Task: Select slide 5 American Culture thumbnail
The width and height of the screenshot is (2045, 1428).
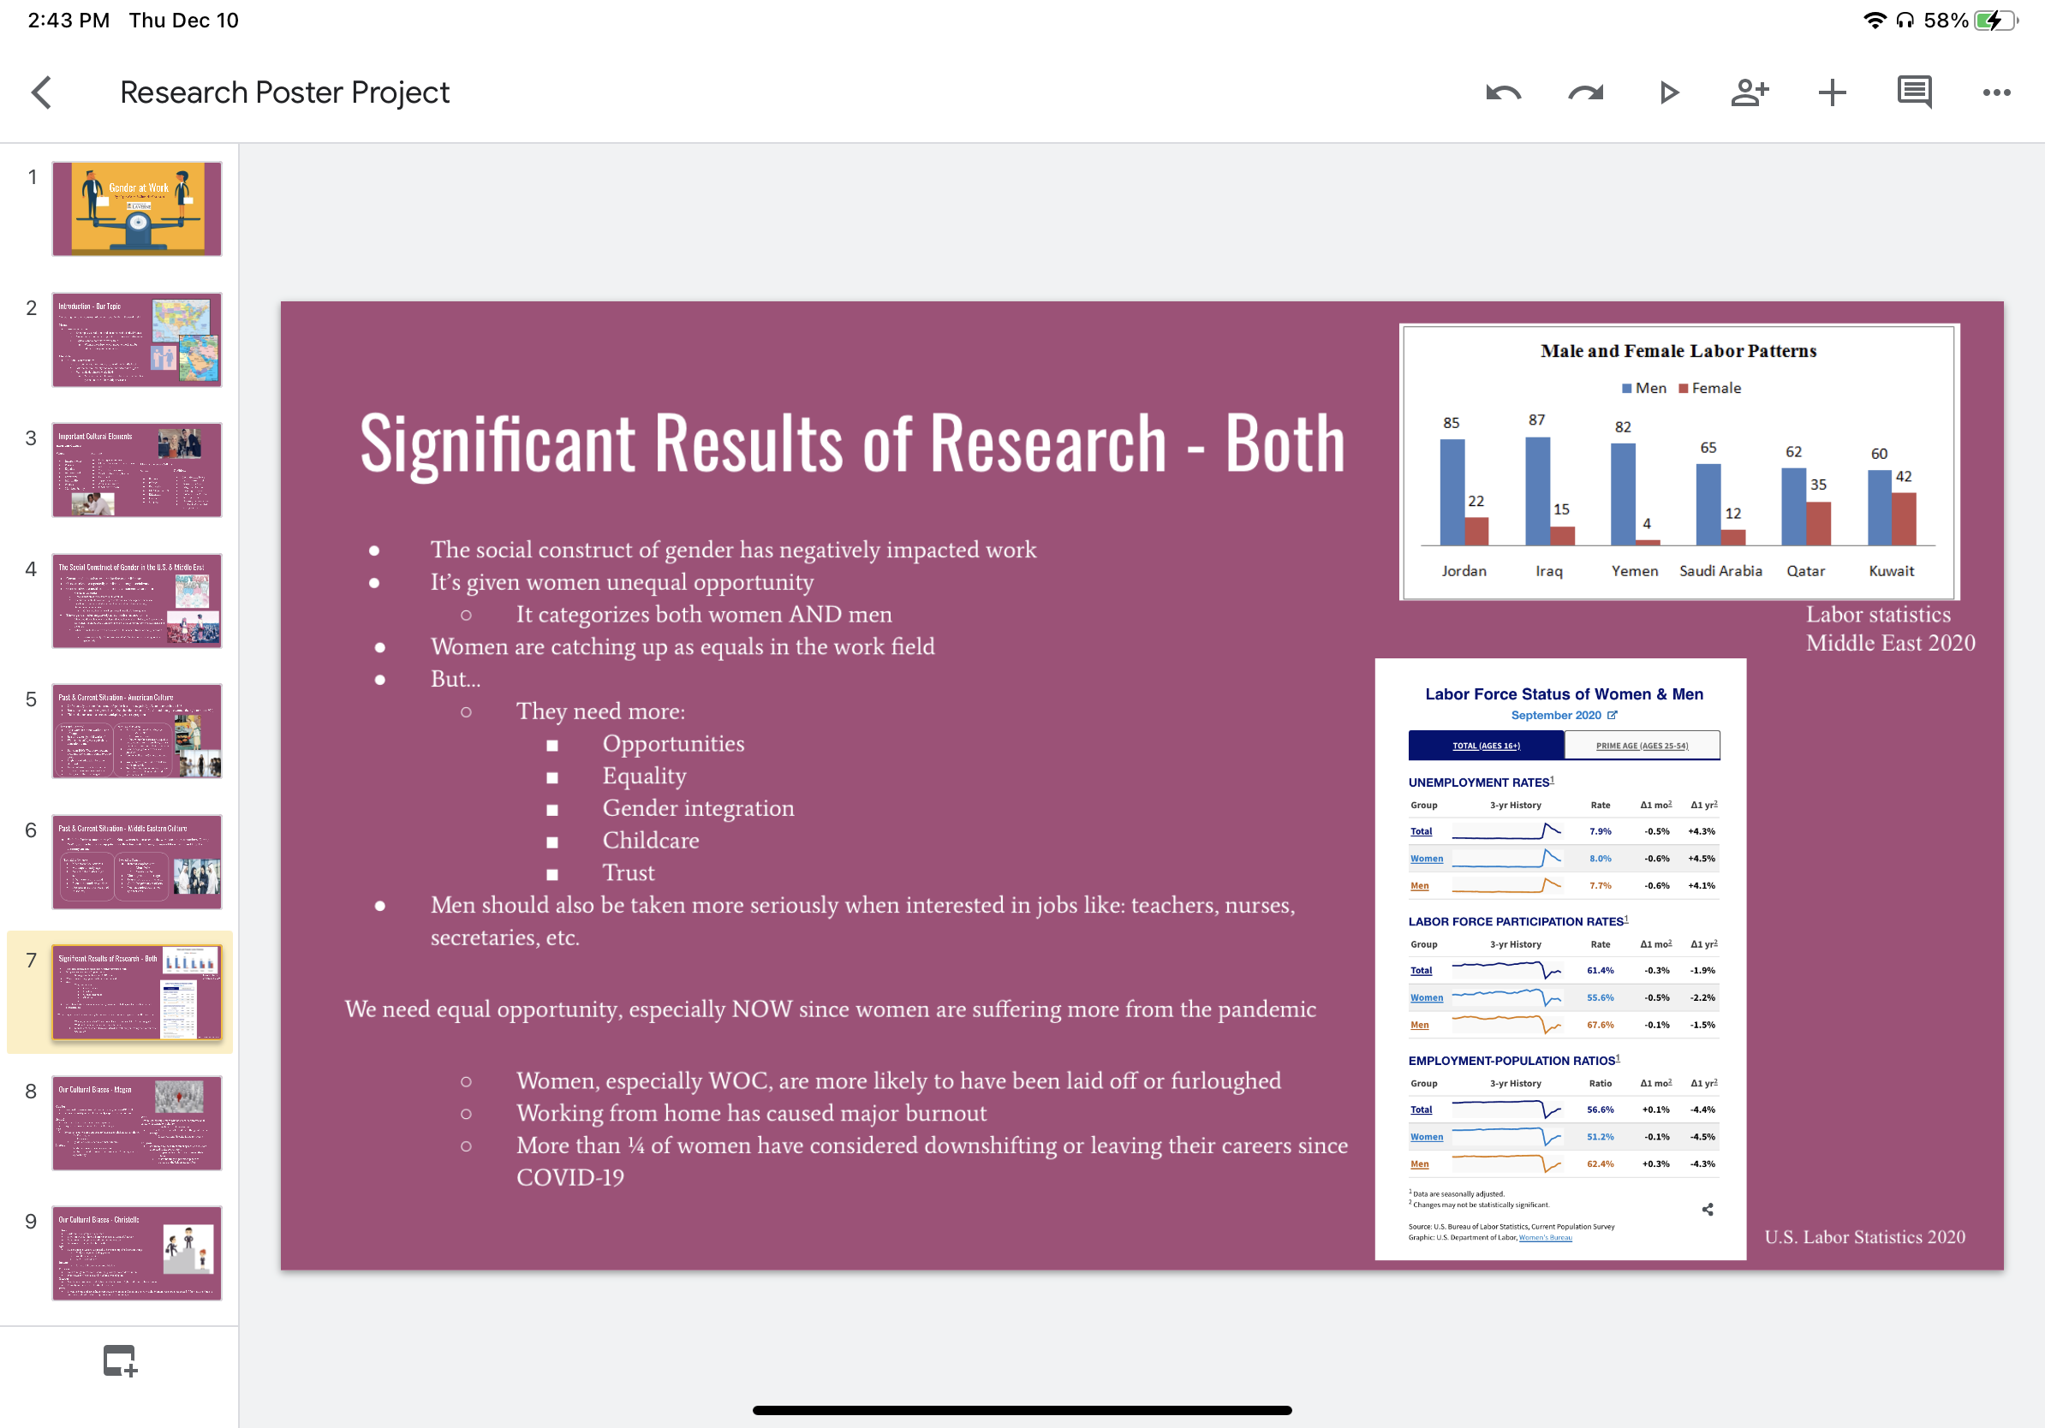Action: [136, 731]
